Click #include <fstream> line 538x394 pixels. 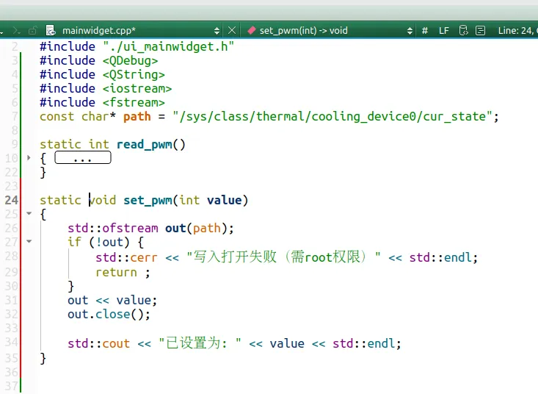[x=102, y=102]
